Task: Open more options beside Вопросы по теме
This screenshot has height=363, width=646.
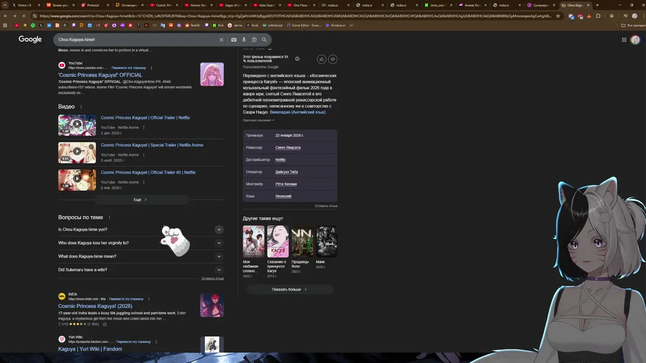Action: point(109,218)
